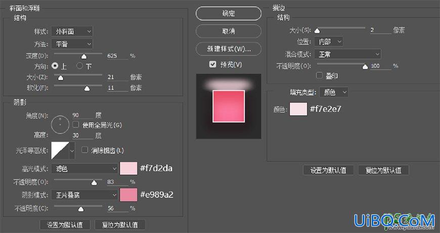Click the stroke 不透明度 slider handle
The image size is (440, 233).
[x=365, y=67]
